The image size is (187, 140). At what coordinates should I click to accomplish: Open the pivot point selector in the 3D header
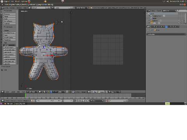pyautogui.click(x=45, y=92)
